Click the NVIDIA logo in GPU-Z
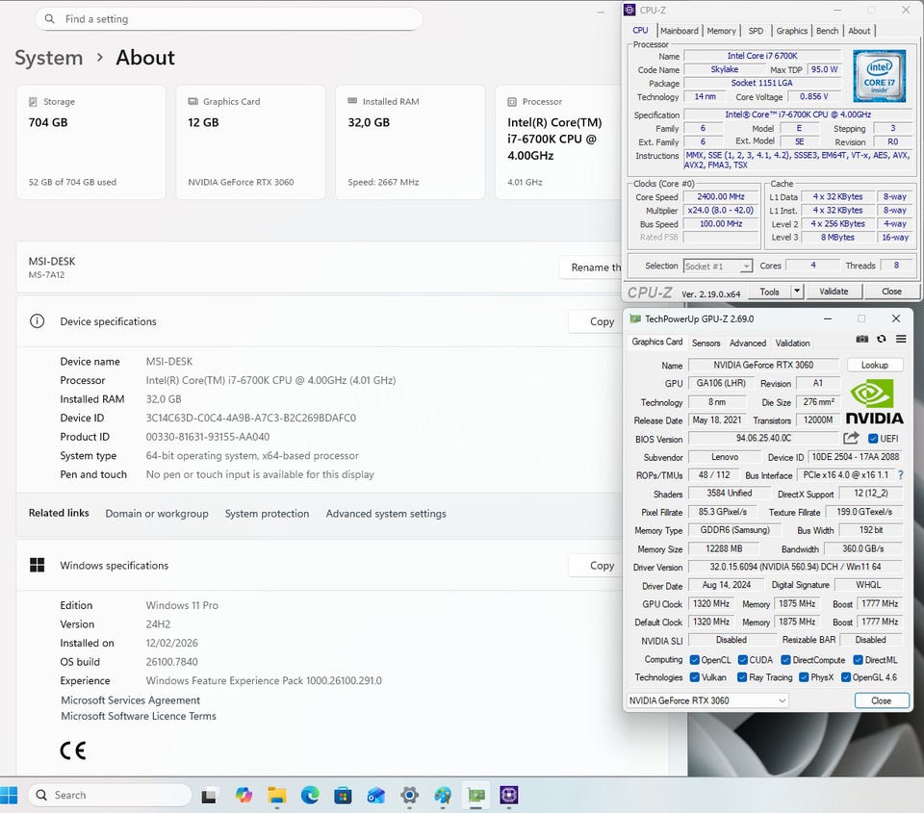Image resolution: width=924 pixels, height=813 pixels. [874, 402]
